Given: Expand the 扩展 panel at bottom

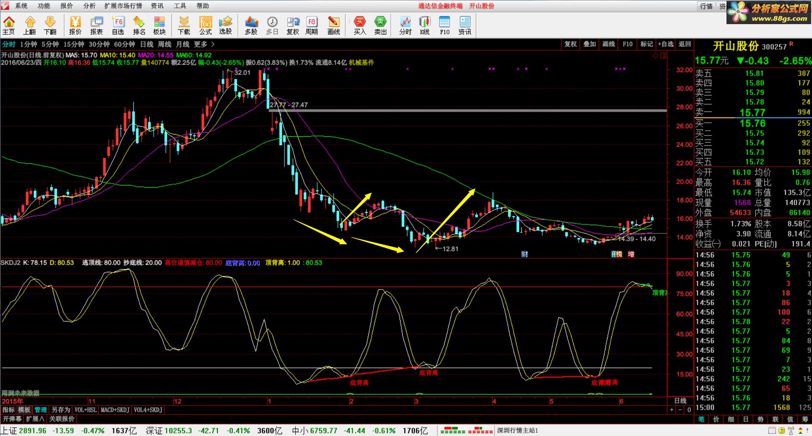Looking at the screenshot, I should 35,419.
